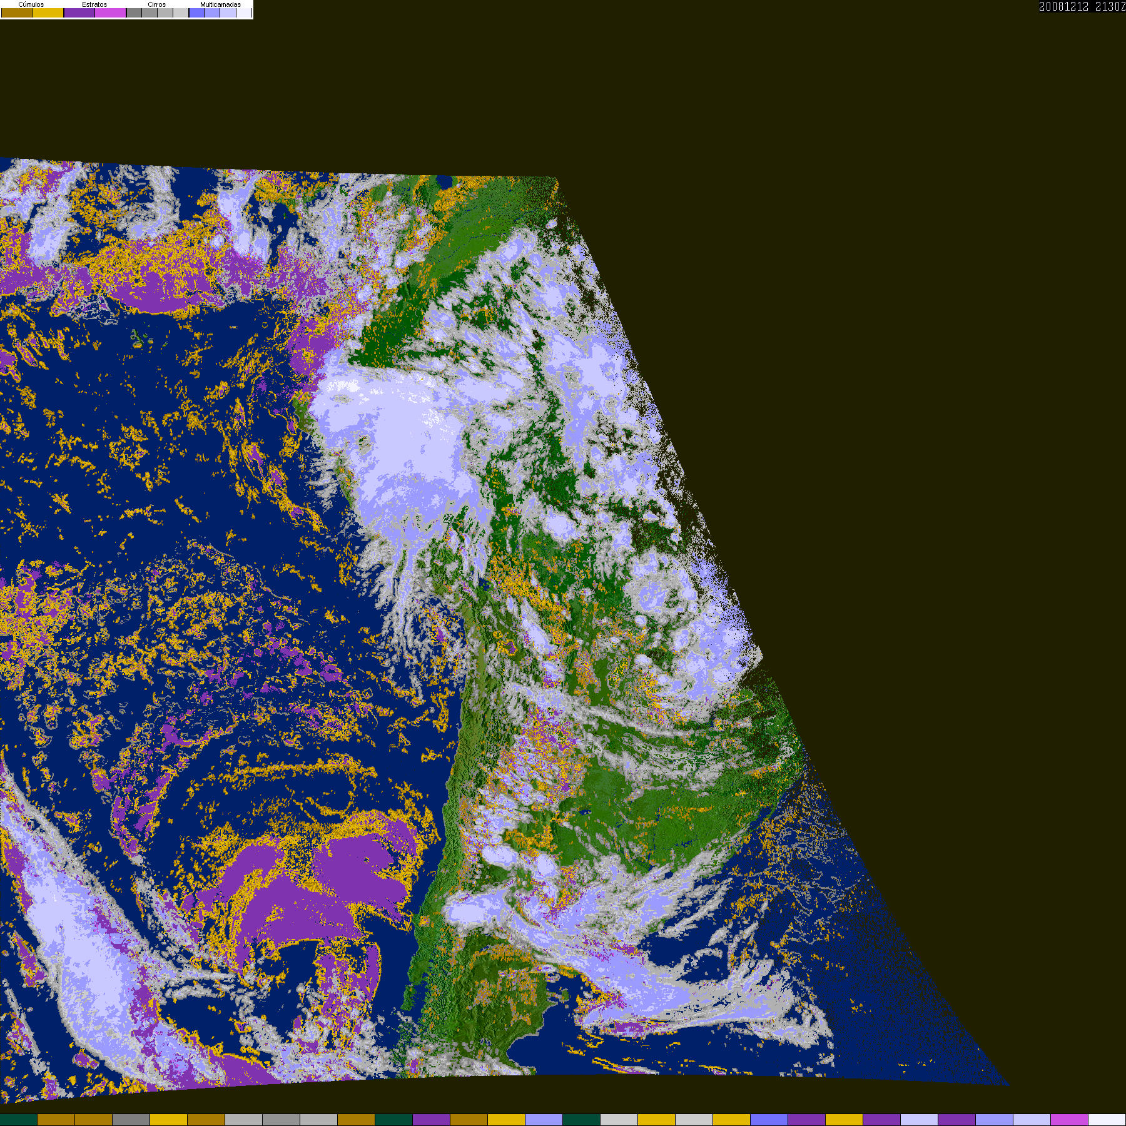Click the dark brown Cúmulos legend swatch
The height and width of the screenshot is (1126, 1126).
click(17, 13)
